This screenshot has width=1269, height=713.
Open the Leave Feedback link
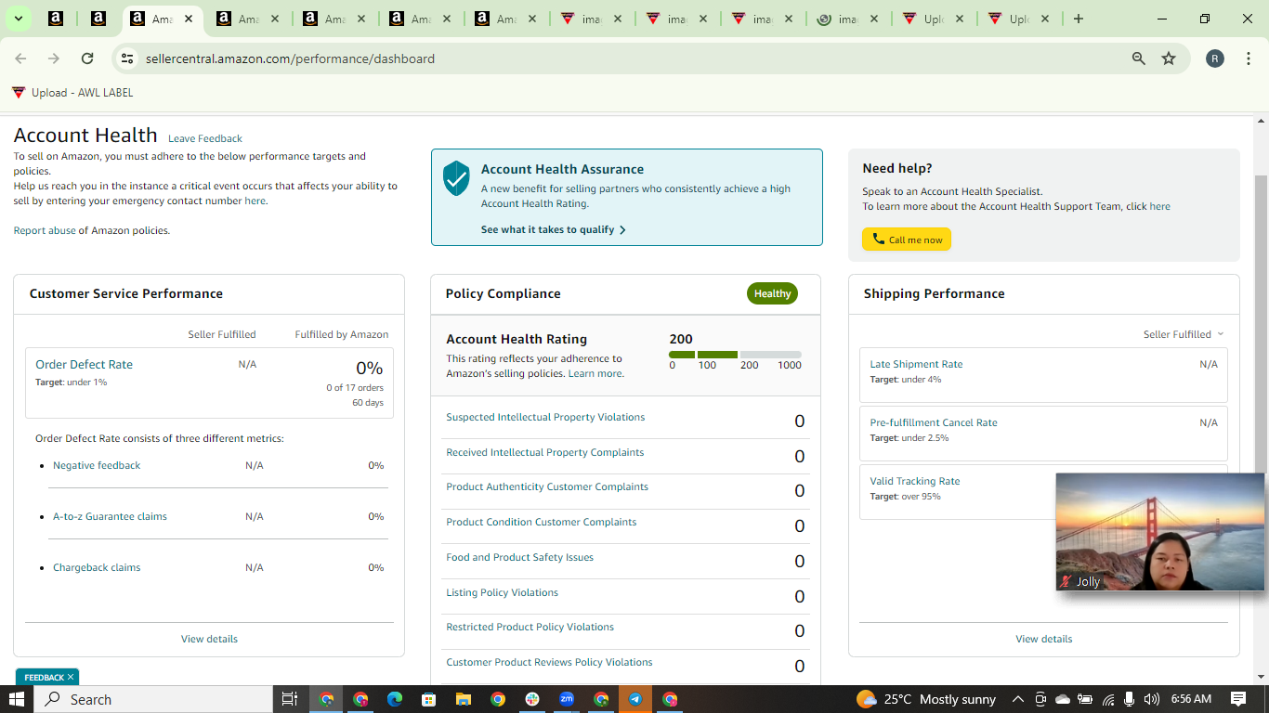coord(205,138)
